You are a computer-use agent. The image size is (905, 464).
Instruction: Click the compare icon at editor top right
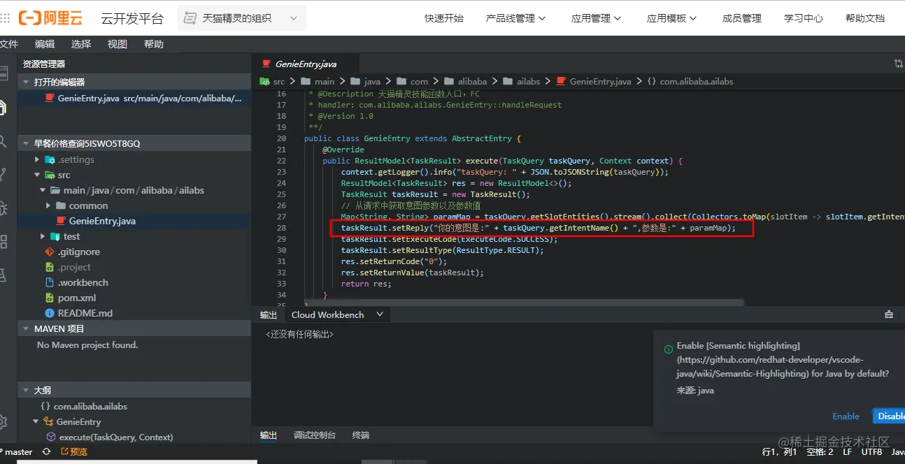(x=899, y=64)
